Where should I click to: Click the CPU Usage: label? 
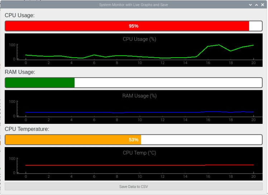coord(20,15)
